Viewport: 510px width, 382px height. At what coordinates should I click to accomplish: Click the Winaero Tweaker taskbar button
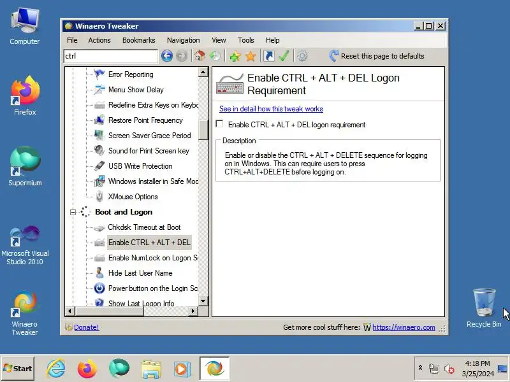pyautogui.click(x=214, y=369)
